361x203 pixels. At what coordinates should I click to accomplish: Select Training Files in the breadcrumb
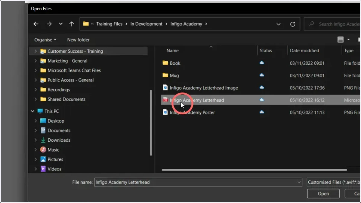[109, 24]
